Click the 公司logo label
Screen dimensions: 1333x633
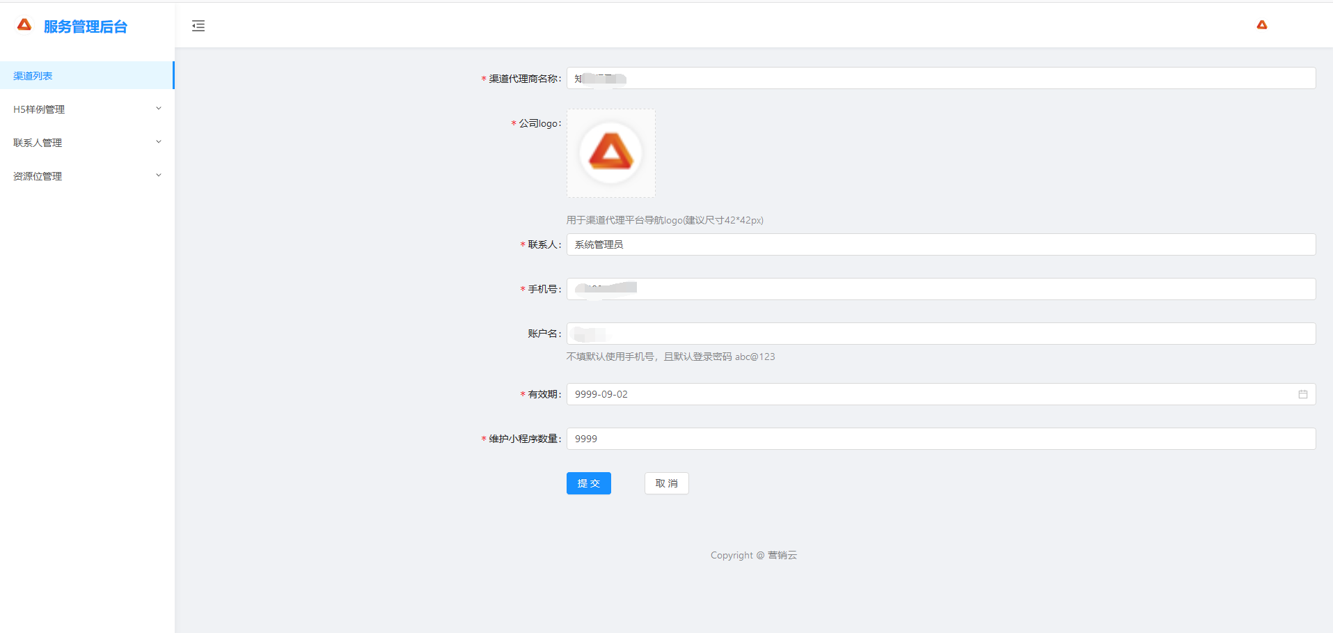coord(539,123)
